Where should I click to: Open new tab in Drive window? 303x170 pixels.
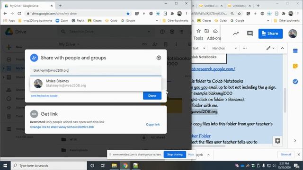tap(60, 6)
